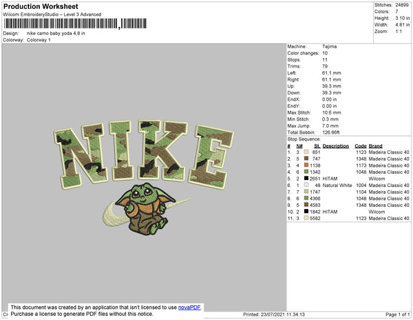
Task: Click the Trims value '79'
Action: pyautogui.click(x=325, y=66)
